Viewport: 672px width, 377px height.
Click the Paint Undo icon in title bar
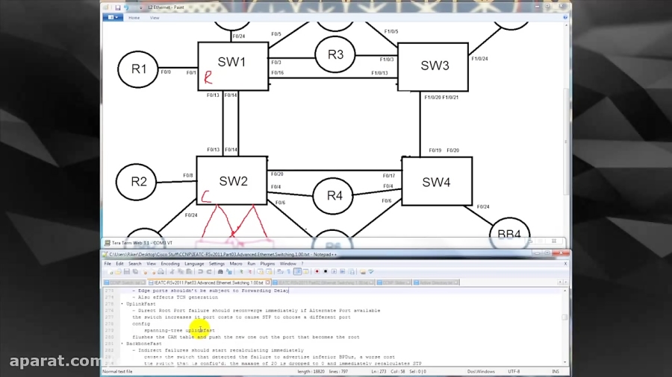pyautogui.click(x=126, y=7)
